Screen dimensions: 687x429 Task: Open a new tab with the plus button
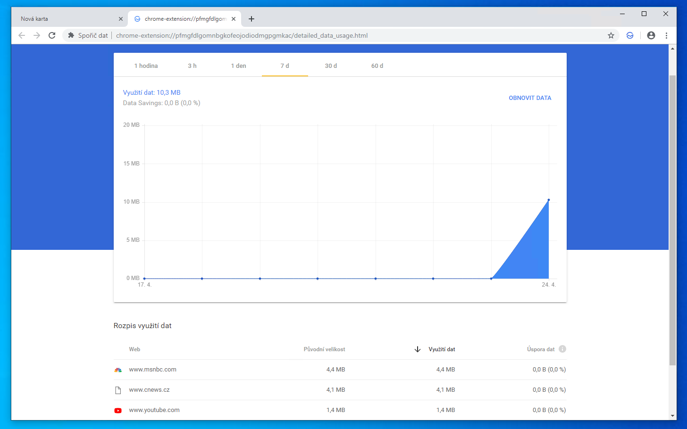pos(251,19)
